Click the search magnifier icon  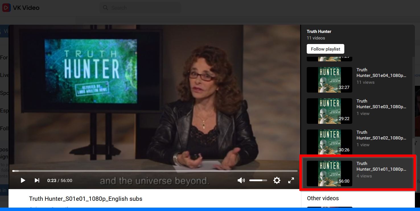106,8
